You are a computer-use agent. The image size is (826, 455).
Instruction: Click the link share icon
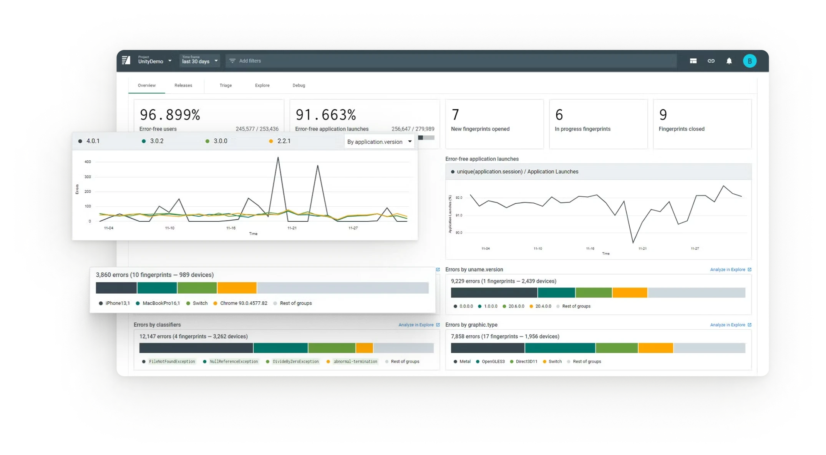711,61
